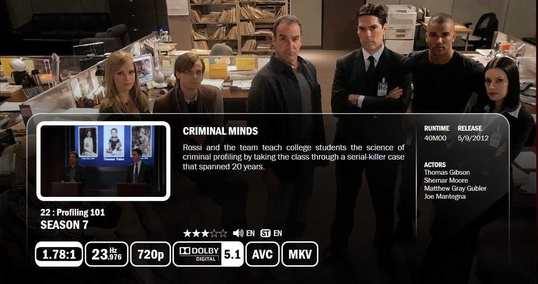Screen dimensions: 538x284
Task: Select actor Matthew Gray Gubler
Action: click(x=455, y=188)
